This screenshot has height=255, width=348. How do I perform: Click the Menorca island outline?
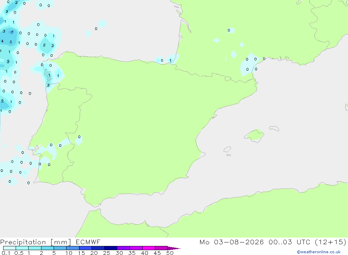click(x=274, y=128)
